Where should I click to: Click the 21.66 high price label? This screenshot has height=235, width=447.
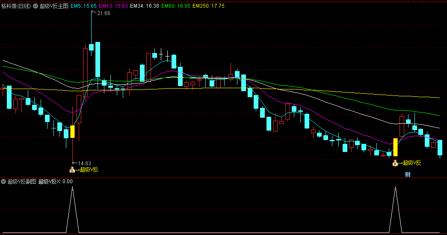104,13
